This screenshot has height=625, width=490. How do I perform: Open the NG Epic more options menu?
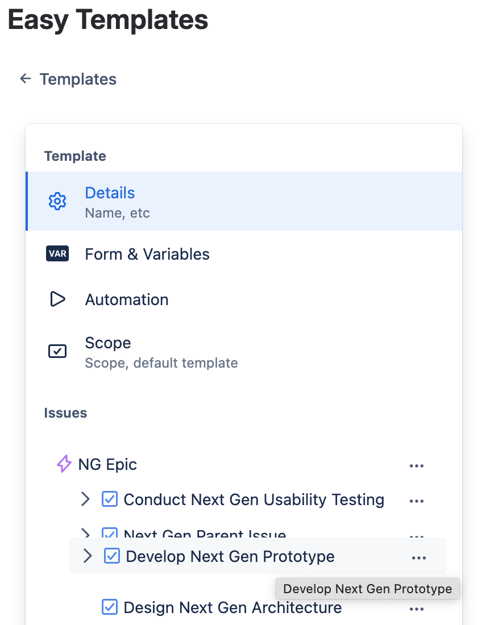pos(417,466)
